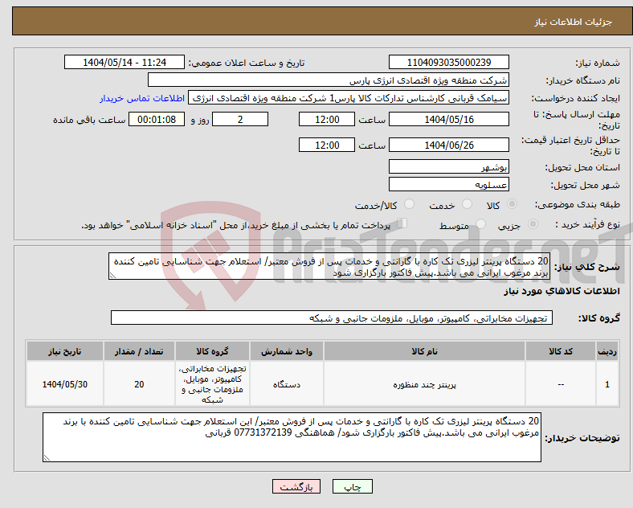Viewport: 633px width, 508px height.
Task: Click the resize handle of description textarea
Action: [112, 276]
